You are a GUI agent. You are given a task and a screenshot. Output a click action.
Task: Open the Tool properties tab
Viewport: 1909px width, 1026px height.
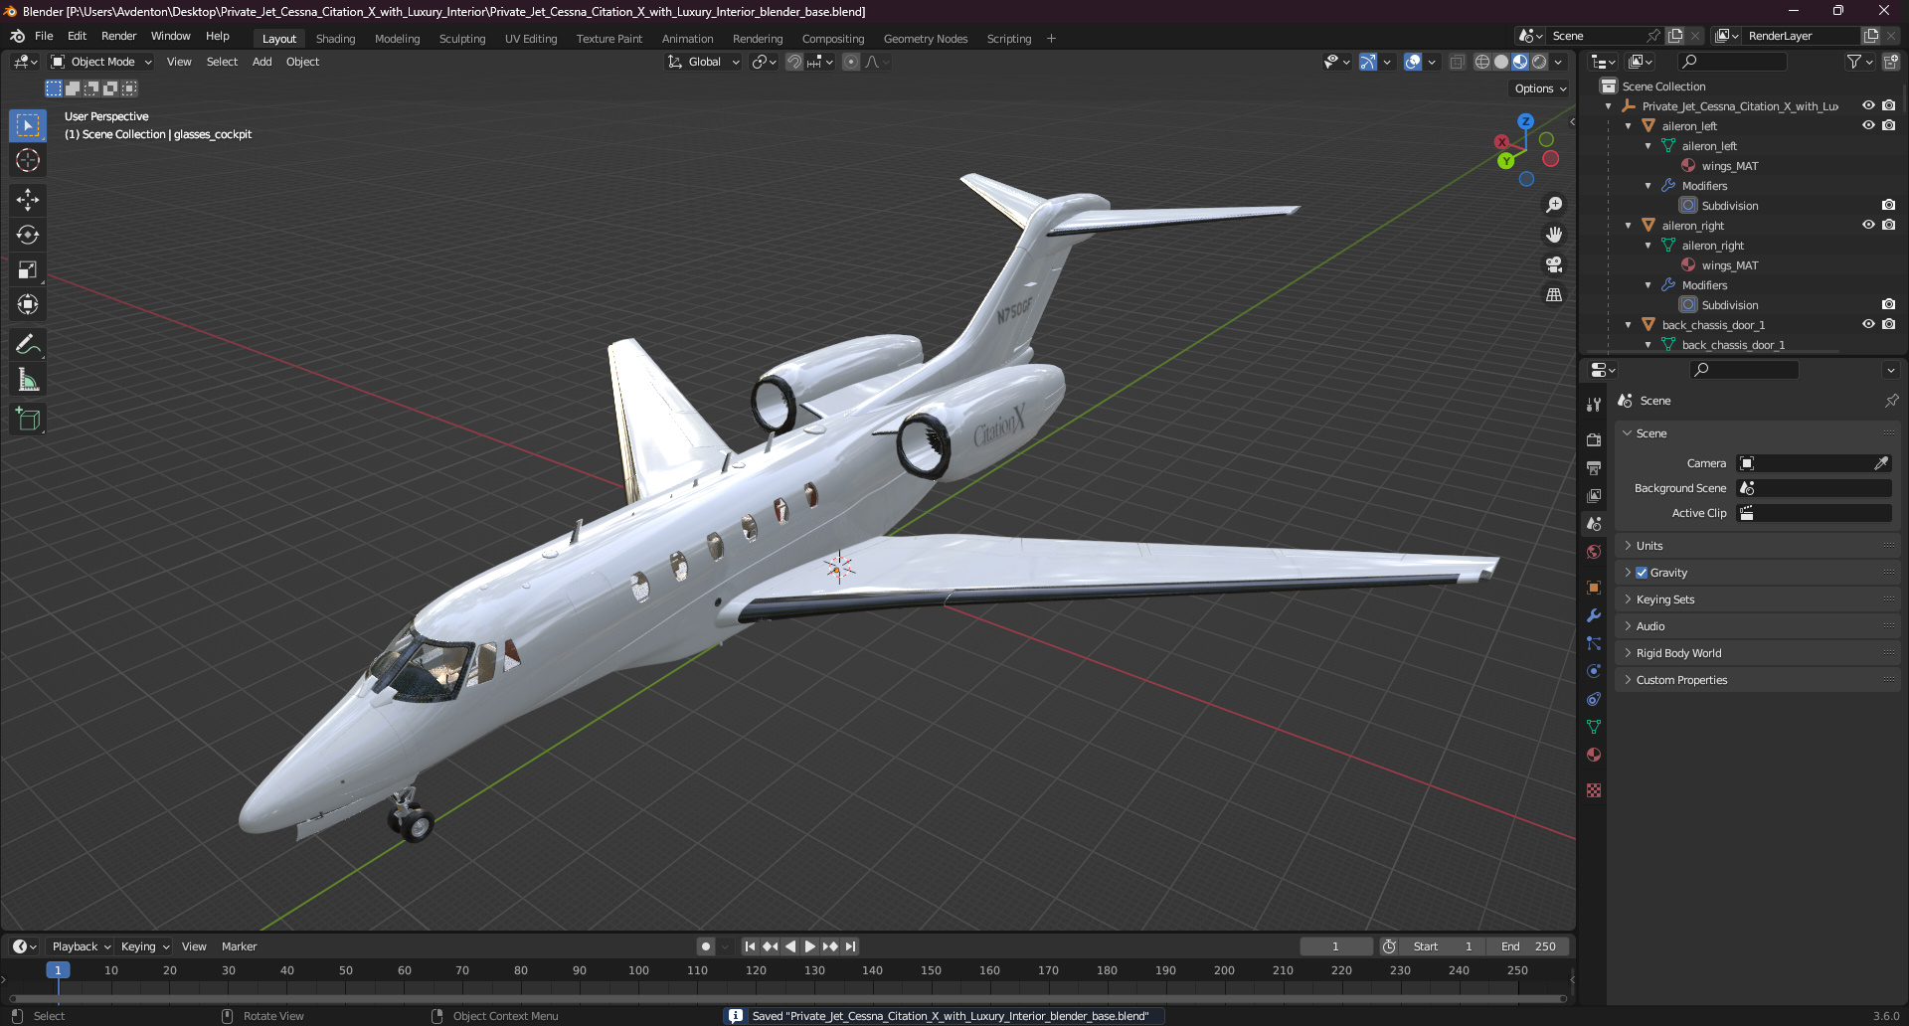pyautogui.click(x=1594, y=405)
